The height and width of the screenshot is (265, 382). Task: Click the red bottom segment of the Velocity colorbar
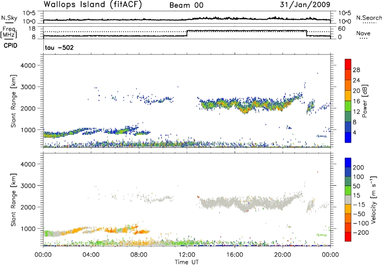pos(348,237)
